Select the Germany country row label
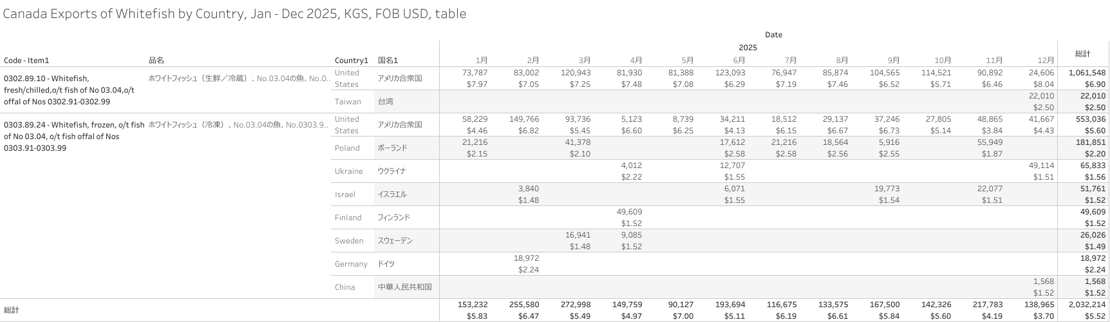 pos(351,264)
